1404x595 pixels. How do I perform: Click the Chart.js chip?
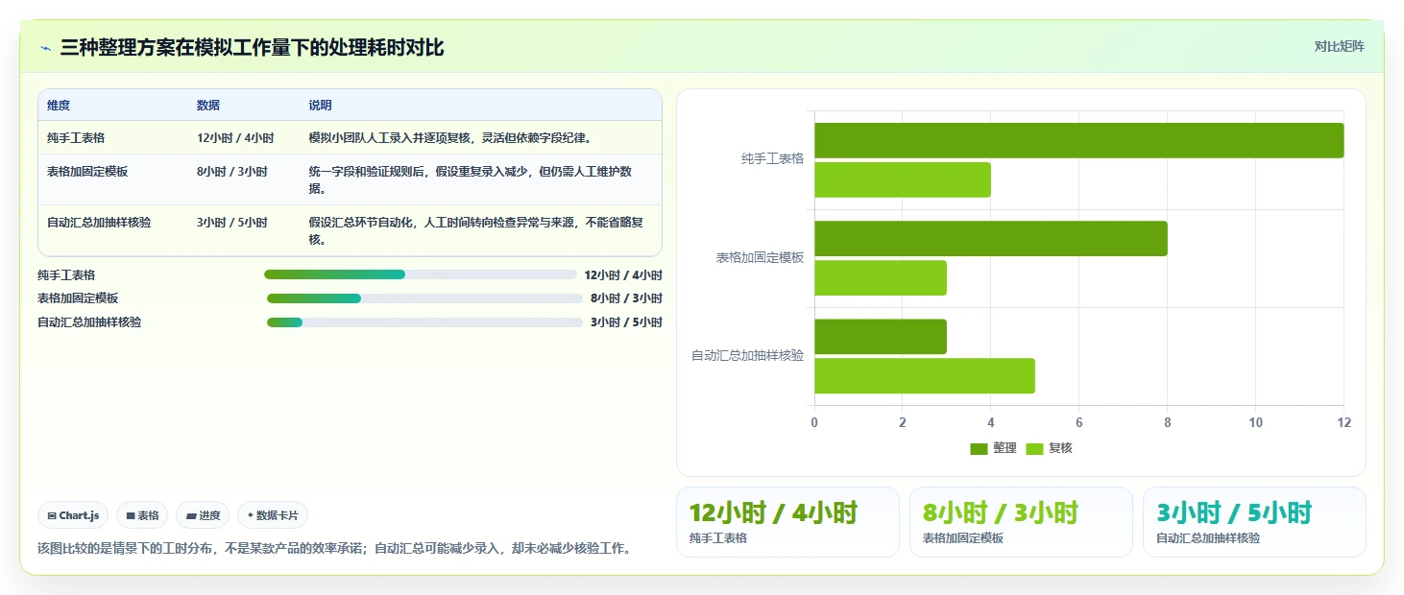tap(74, 515)
